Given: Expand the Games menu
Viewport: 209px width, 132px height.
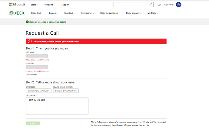Looking at the screenshot, I should click(x=53, y=13).
